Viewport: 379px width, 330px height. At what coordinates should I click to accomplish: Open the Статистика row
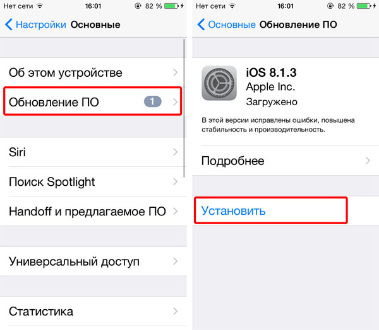93,311
